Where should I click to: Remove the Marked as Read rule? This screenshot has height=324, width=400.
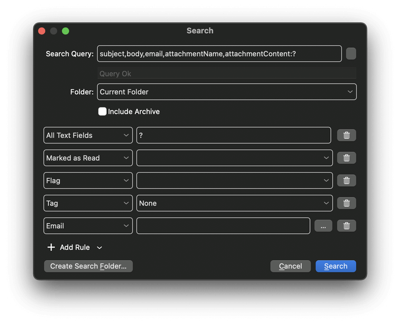click(346, 158)
